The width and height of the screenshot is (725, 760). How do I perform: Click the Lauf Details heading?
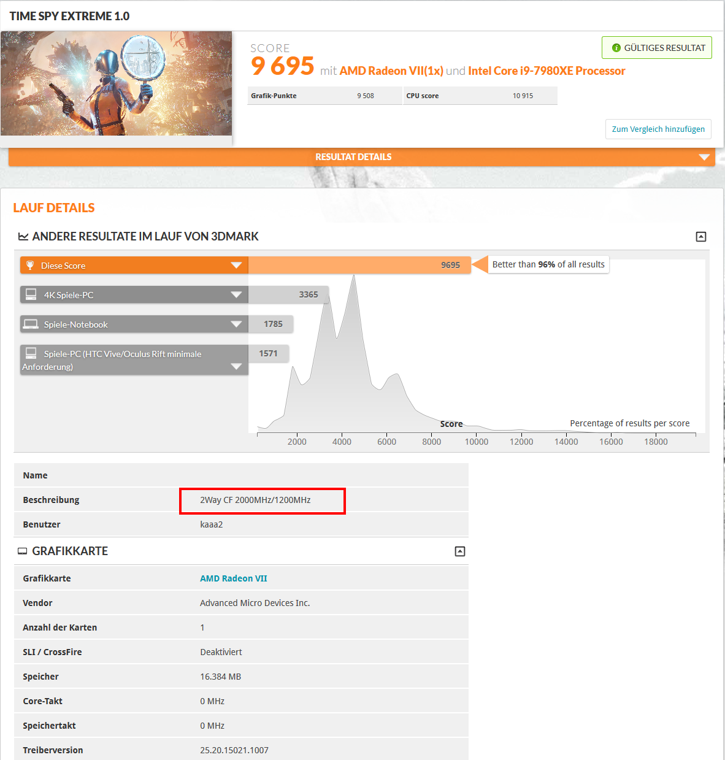[x=54, y=208]
